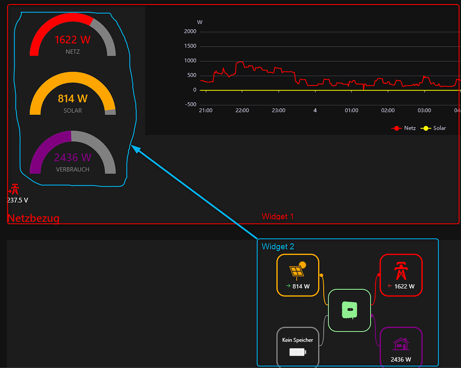Click the red grid pylon icon showing 1622 W
461x368 pixels.
(401, 270)
